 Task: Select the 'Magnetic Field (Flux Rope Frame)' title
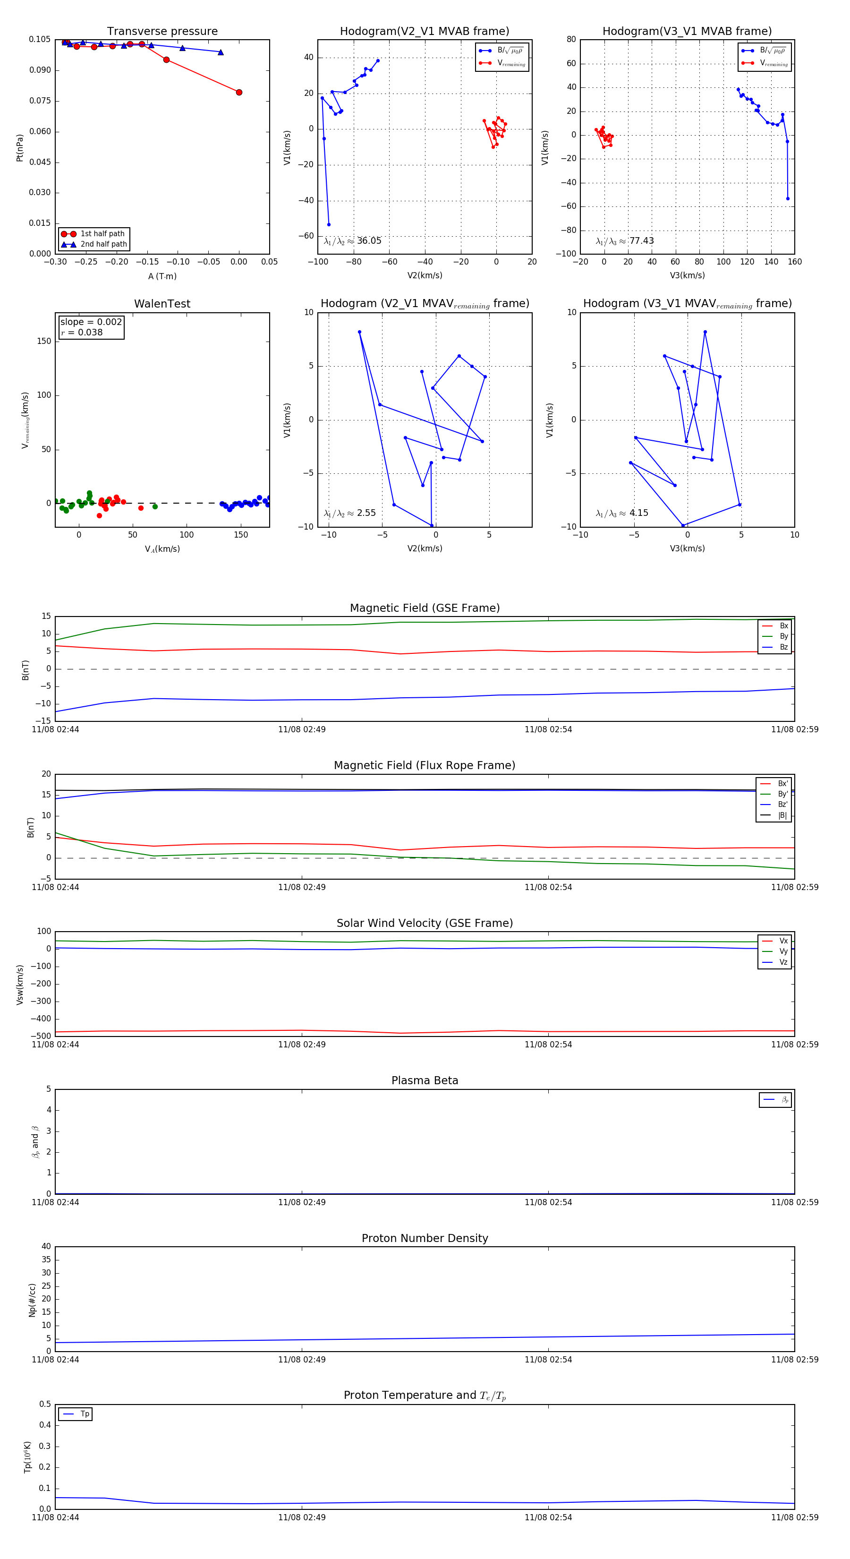pyautogui.click(x=425, y=766)
